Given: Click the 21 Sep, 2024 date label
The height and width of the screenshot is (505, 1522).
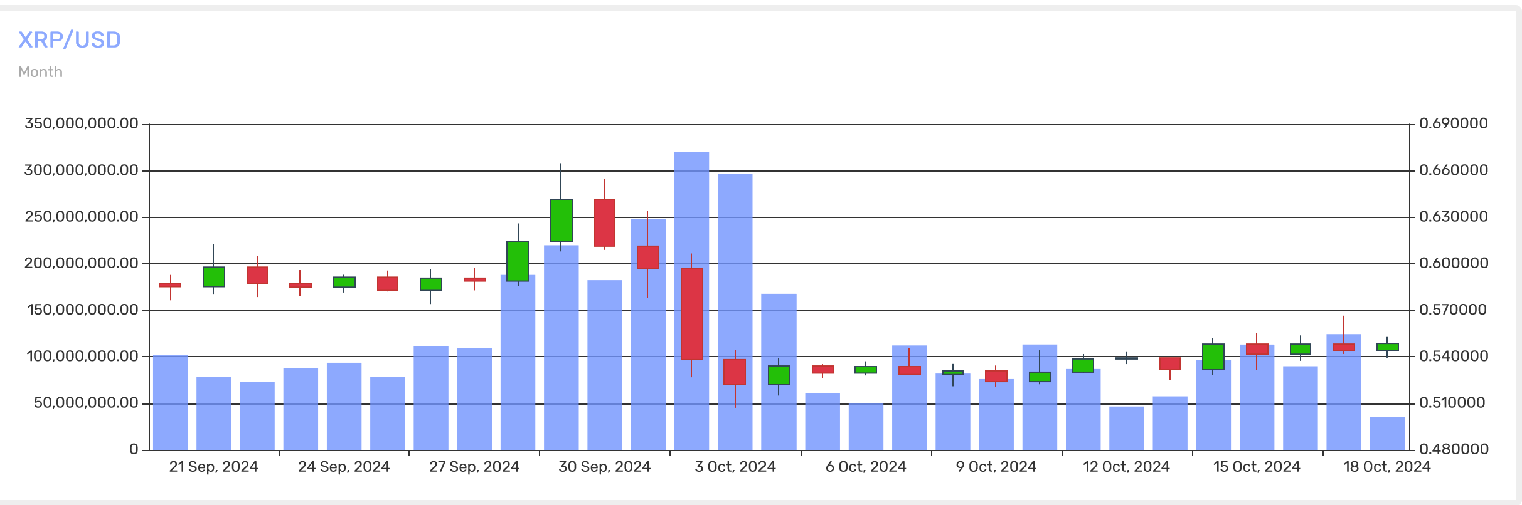Looking at the screenshot, I should 214,467.
